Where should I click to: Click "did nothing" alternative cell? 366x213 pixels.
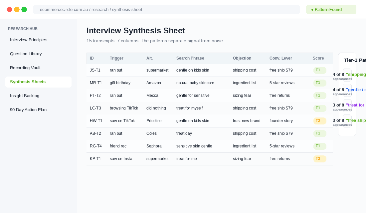[x=156, y=108]
